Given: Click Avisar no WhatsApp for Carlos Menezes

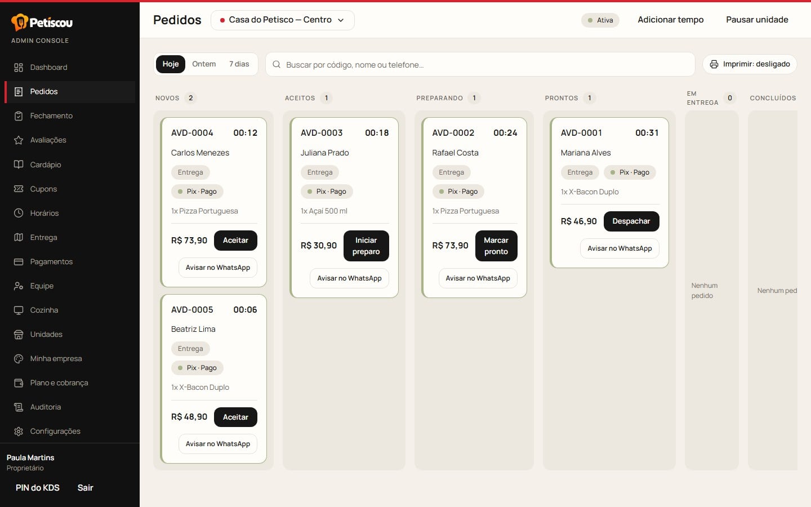Looking at the screenshot, I should (x=218, y=268).
